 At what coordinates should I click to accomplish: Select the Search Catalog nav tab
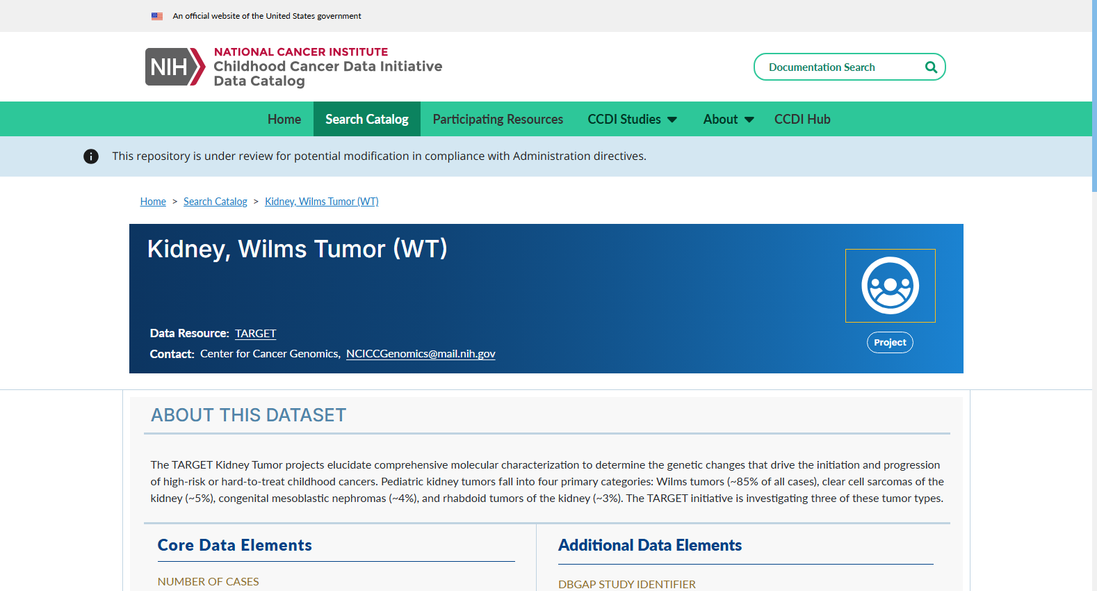[x=367, y=119]
